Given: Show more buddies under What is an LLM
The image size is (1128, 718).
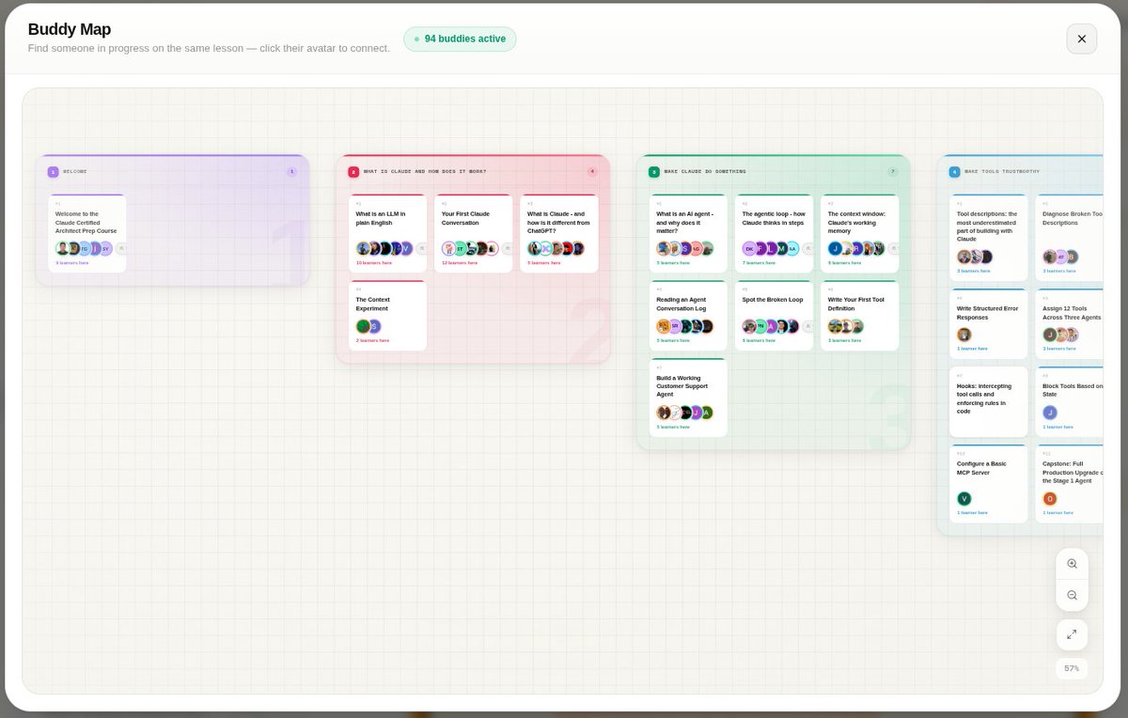Looking at the screenshot, I should pyautogui.click(x=422, y=248).
